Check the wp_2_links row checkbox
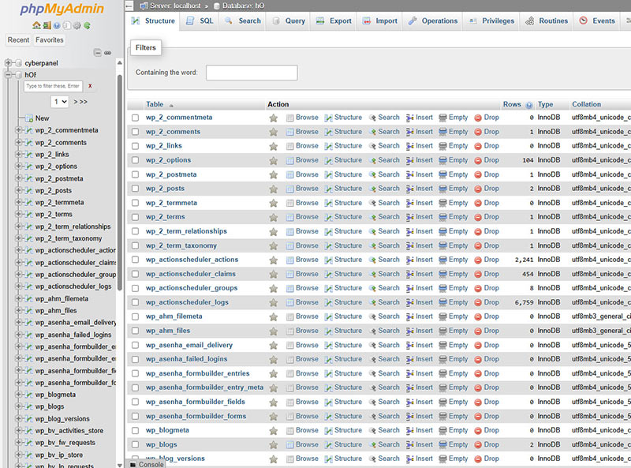This screenshot has width=631, height=468. click(135, 146)
